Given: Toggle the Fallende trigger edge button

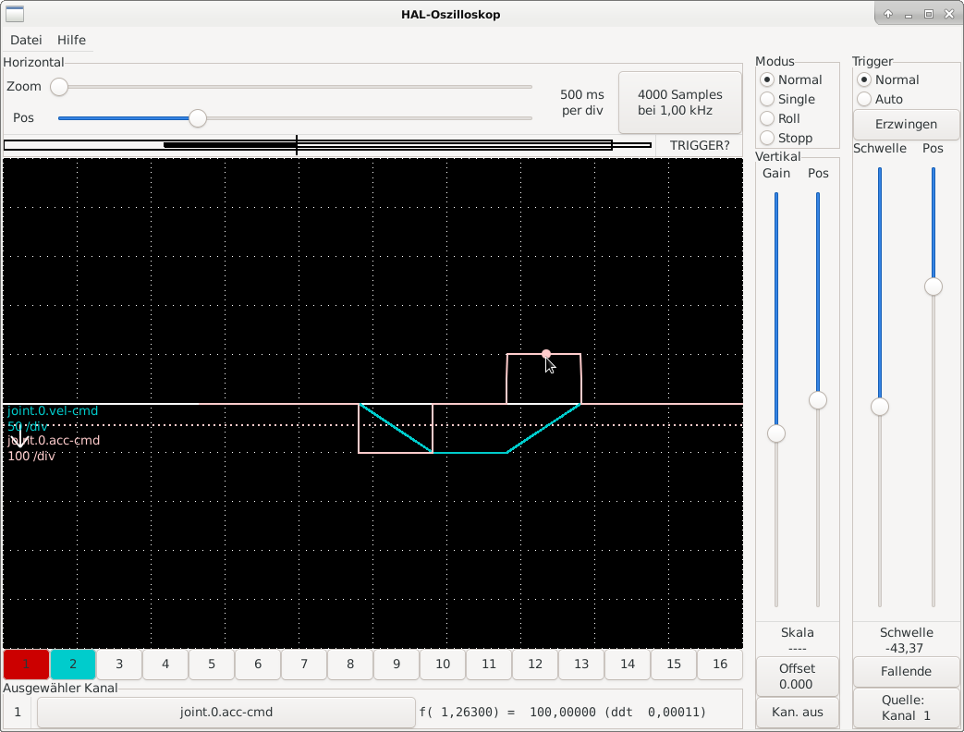Looking at the screenshot, I should click(906, 671).
